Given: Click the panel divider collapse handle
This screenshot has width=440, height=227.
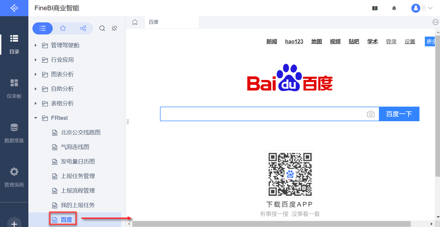Looking at the screenshot, I should pos(128,122).
